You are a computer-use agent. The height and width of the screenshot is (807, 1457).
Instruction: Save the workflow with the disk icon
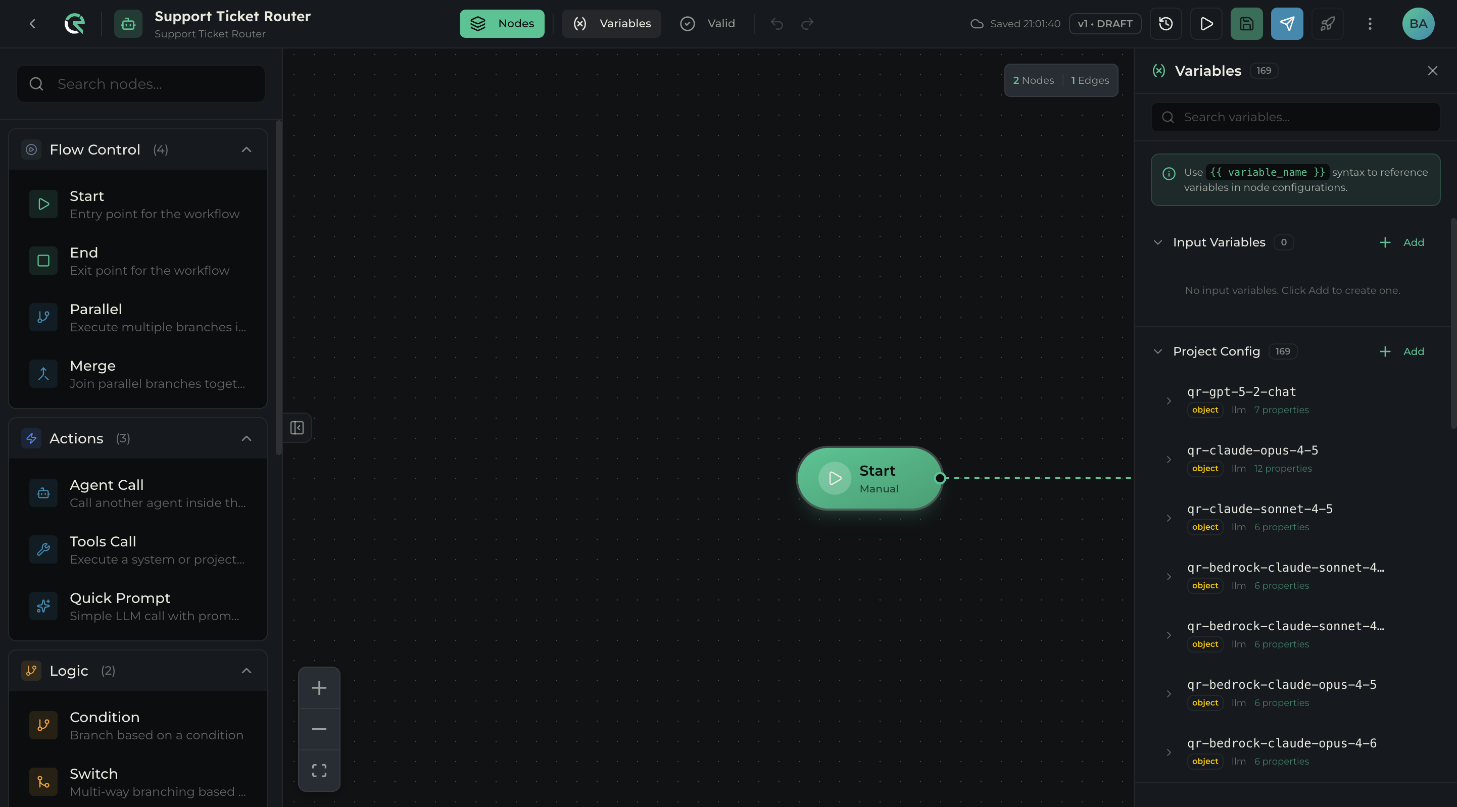[1247, 24]
